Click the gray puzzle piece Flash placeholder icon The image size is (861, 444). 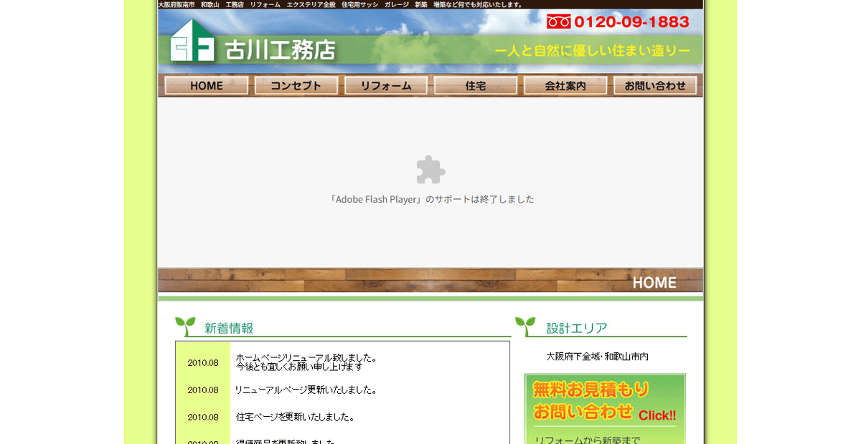click(430, 170)
